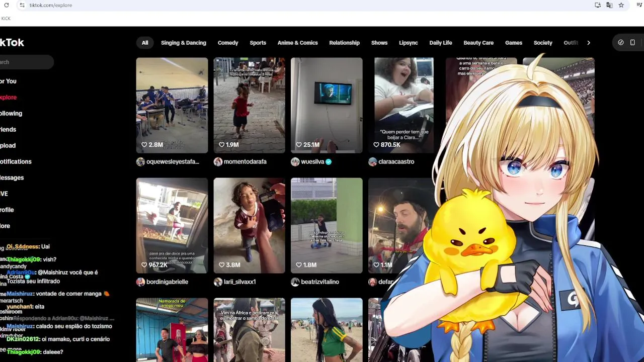This screenshot has height=362, width=644.
Task: Open the site information icon beside the URL
Action: click(x=22, y=5)
